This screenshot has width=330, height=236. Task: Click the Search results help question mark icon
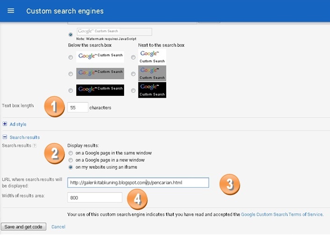[x=35, y=145]
